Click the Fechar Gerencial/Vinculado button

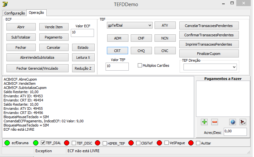point(37,68)
